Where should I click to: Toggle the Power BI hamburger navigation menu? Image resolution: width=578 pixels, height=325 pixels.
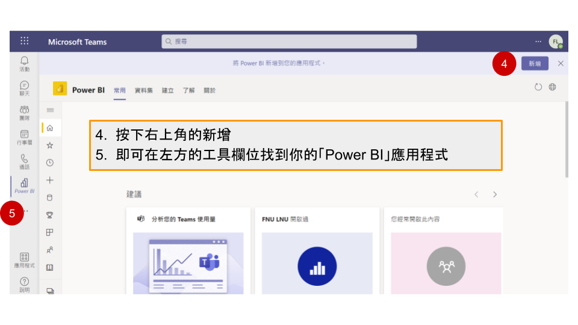[50, 110]
